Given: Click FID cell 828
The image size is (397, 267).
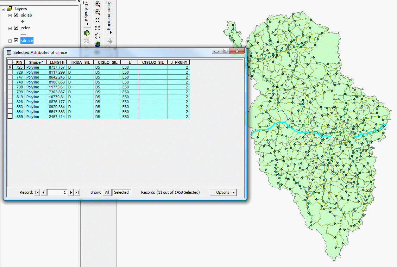Looking at the screenshot, I should pos(19,102).
